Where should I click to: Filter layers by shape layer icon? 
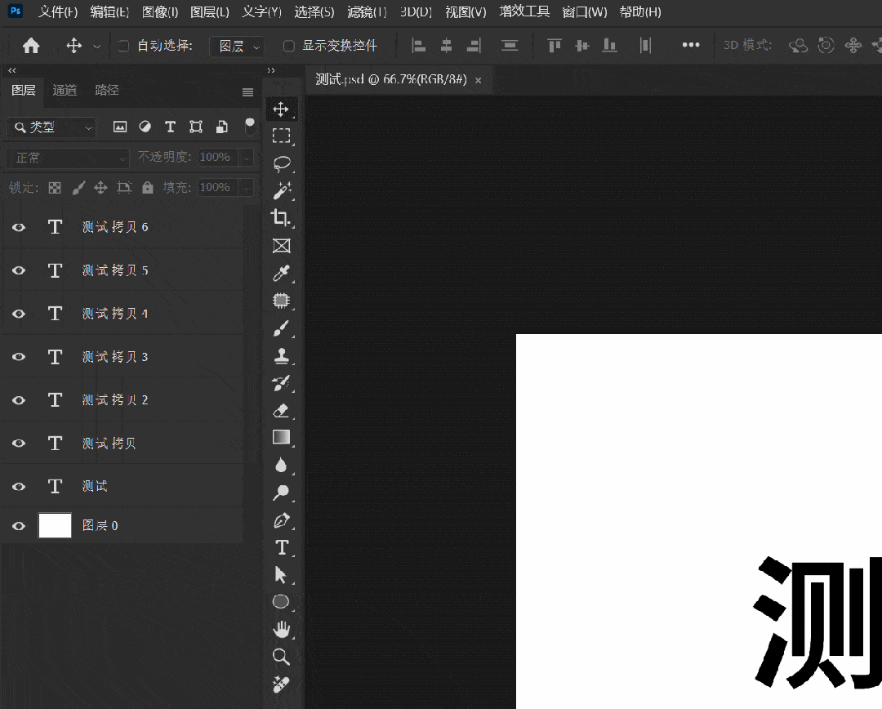[x=196, y=127]
